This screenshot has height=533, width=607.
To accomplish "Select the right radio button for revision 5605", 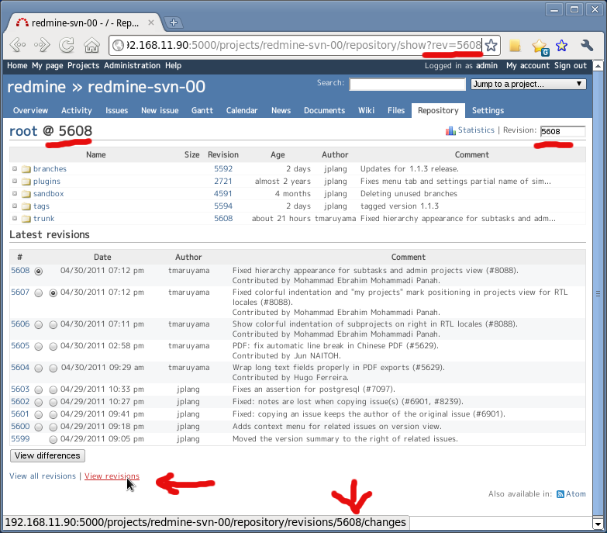I will pos(53,346).
